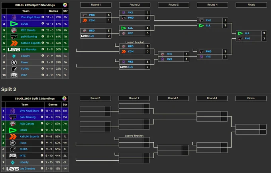Click Split 1 'Losers' Bracket' label
The width and height of the screenshot is (271, 173).
[x=135, y=42]
